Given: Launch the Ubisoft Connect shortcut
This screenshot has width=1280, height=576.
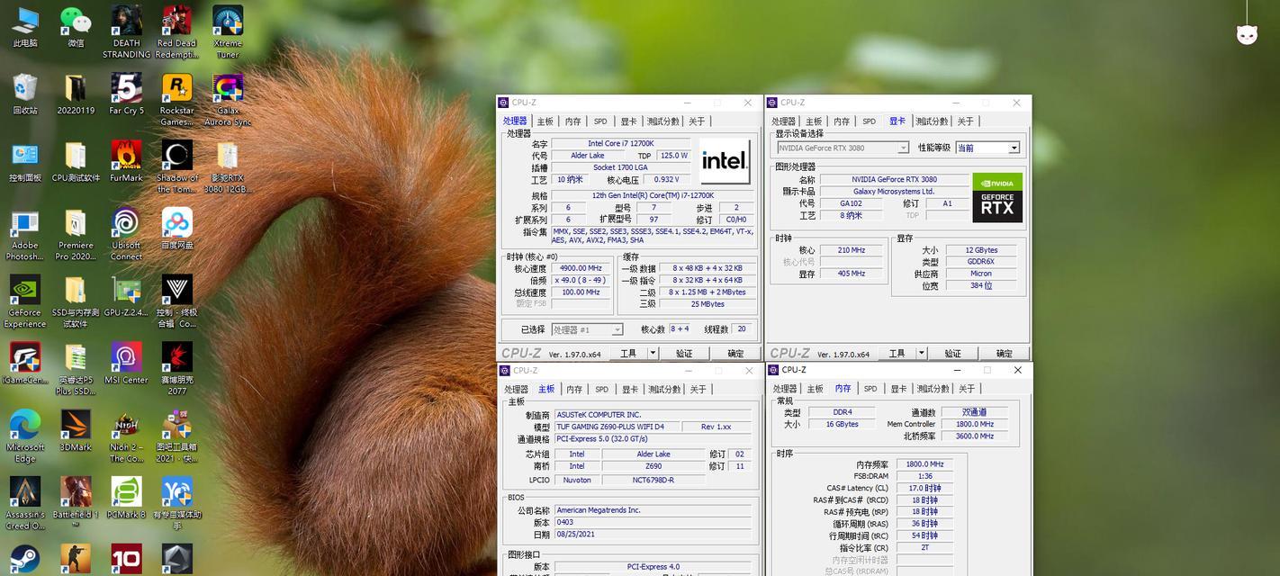Looking at the screenshot, I should 126,235.
